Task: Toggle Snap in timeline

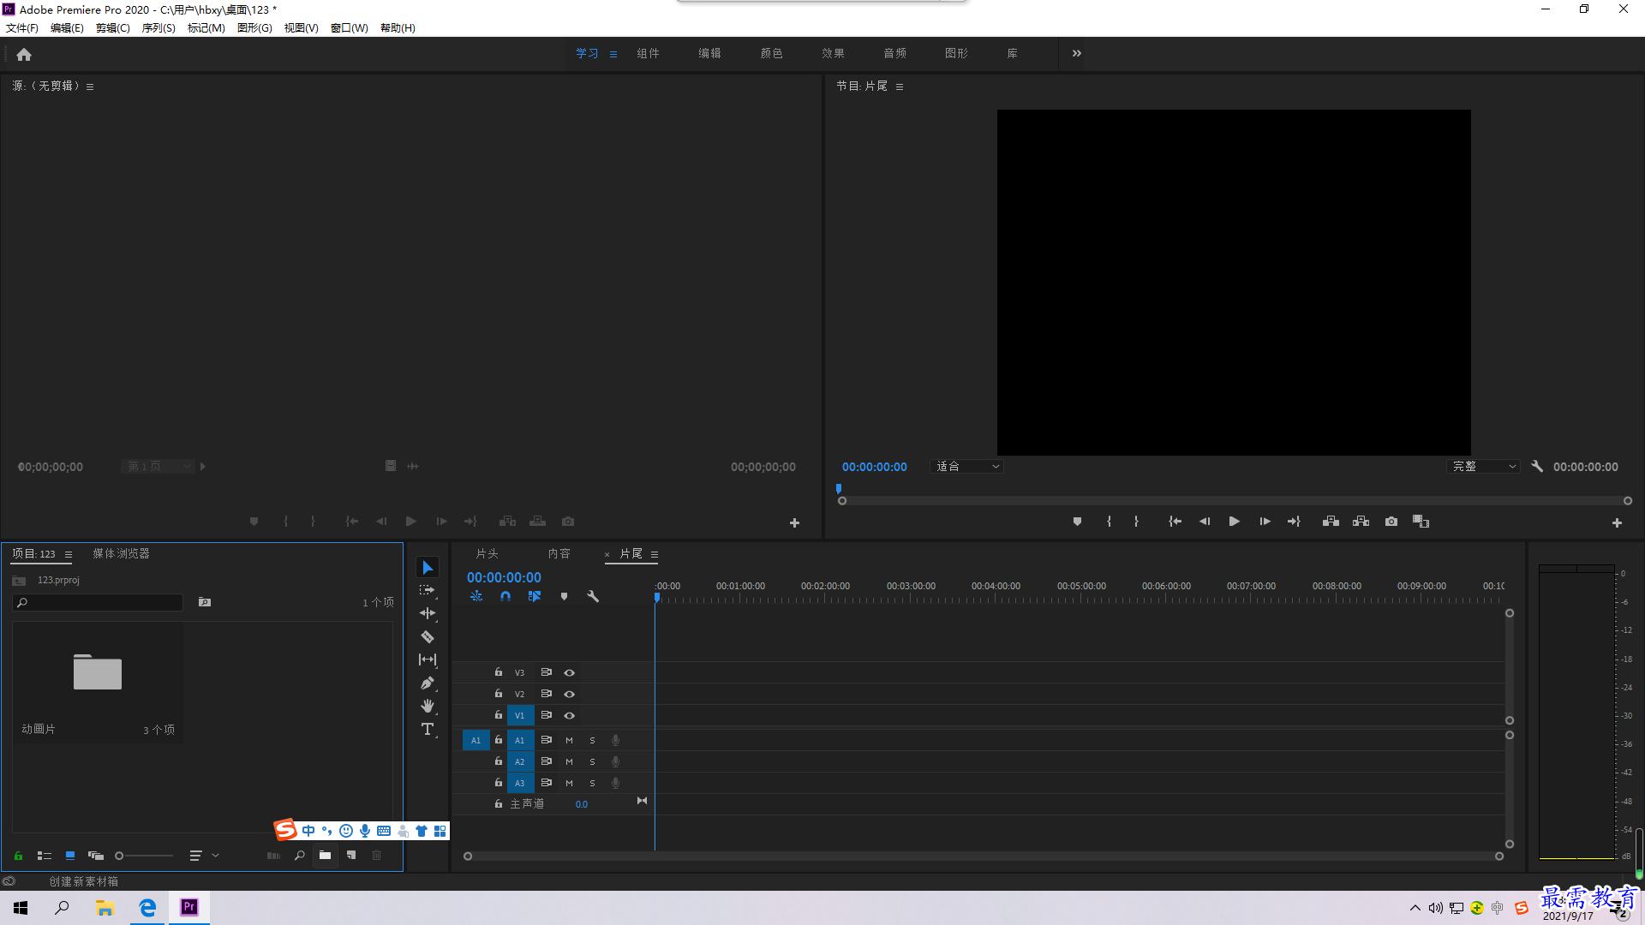Action: pyautogui.click(x=505, y=596)
